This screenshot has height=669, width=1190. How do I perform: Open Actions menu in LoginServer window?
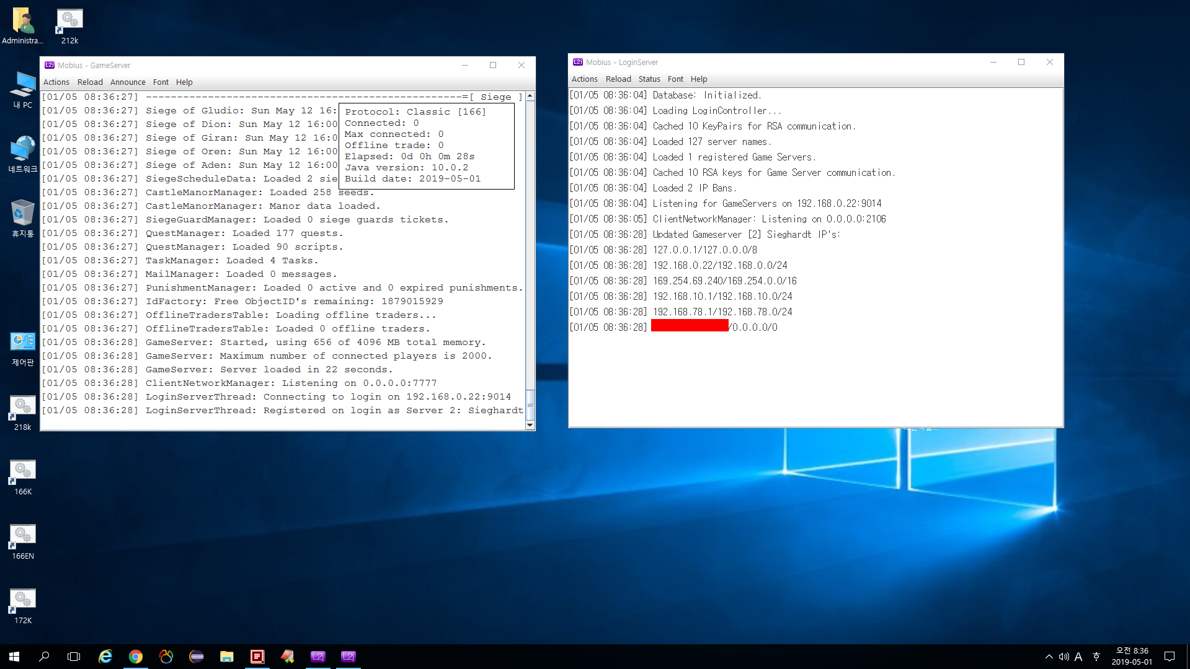tap(585, 79)
